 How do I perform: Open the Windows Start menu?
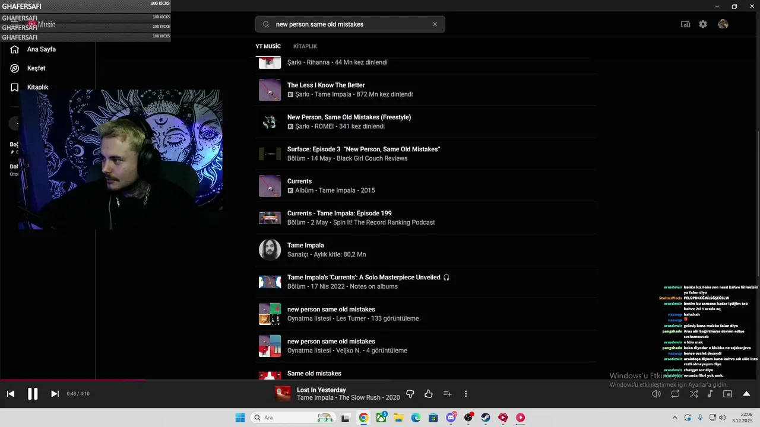point(240,418)
